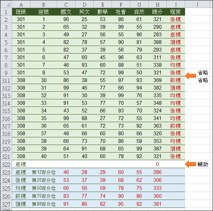This screenshot has width=213, height=211.
Task: Click the 座號 header cell
Action: (44, 12)
